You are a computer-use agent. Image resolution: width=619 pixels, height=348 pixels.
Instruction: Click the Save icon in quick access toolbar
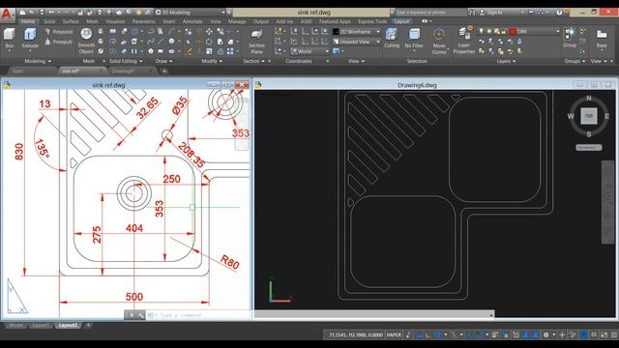pyautogui.click(x=80, y=13)
